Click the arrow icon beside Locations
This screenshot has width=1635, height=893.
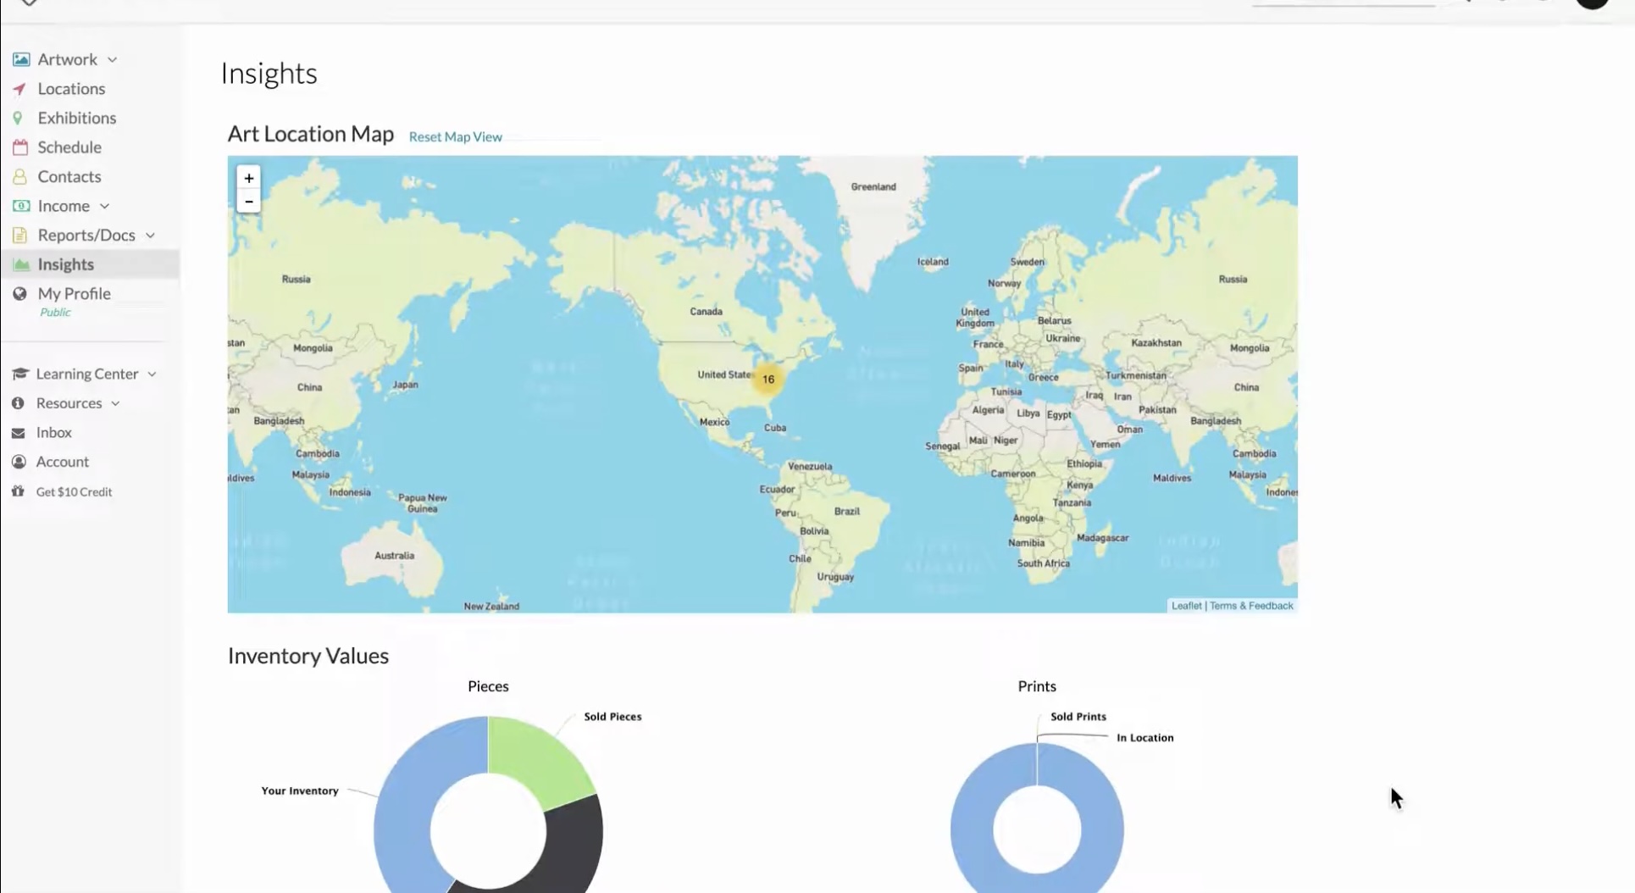click(x=19, y=89)
